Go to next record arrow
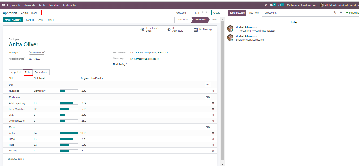Image resolution: width=359 pixels, height=166 pixels. point(207,12)
